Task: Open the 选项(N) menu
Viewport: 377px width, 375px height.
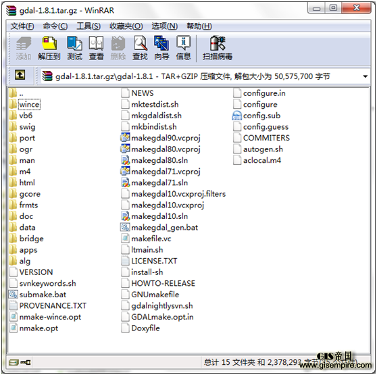Action: 165,26
